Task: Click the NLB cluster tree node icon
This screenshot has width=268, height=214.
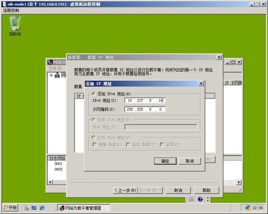Action: coord(57,75)
